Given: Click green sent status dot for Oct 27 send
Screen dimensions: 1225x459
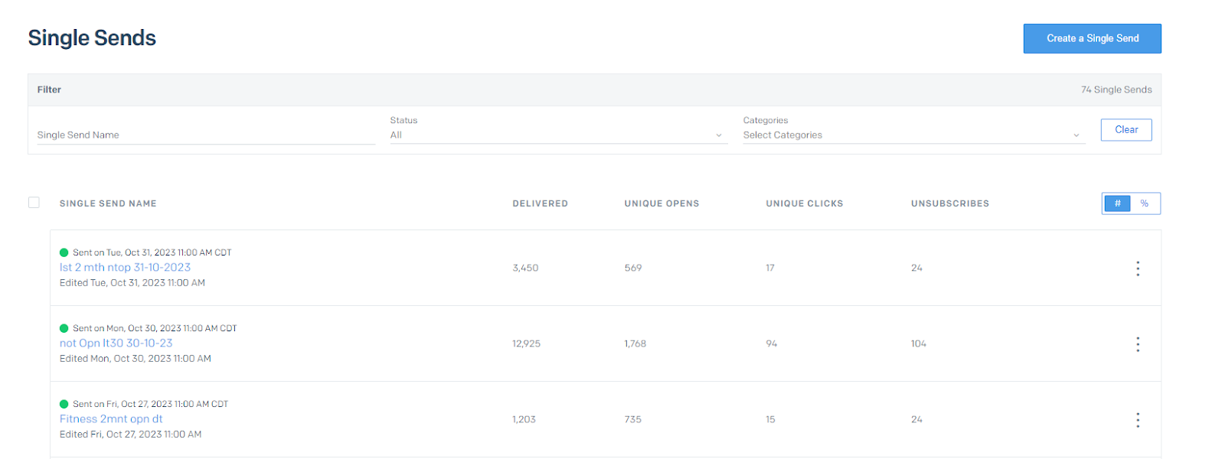Looking at the screenshot, I should pos(64,404).
